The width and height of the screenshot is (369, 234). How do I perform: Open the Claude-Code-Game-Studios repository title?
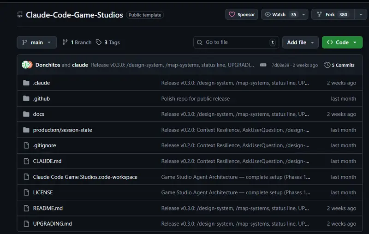point(74,15)
